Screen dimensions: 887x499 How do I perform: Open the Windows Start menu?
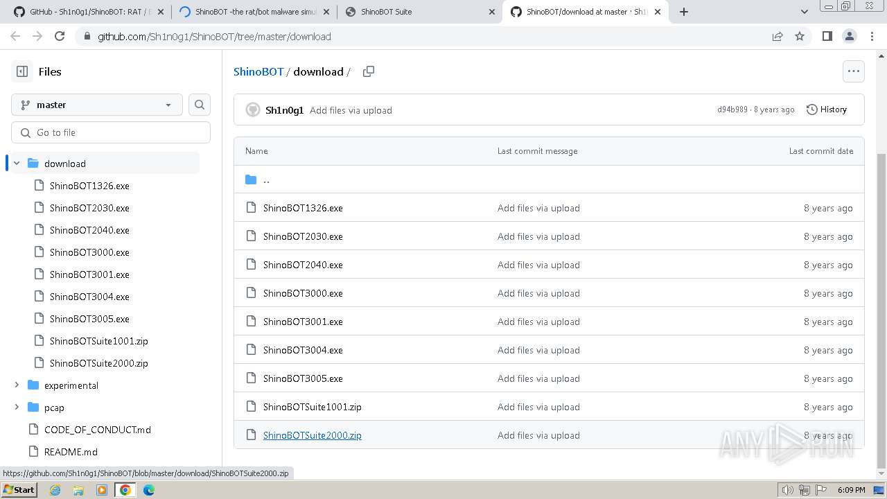pyautogui.click(x=19, y=490)
